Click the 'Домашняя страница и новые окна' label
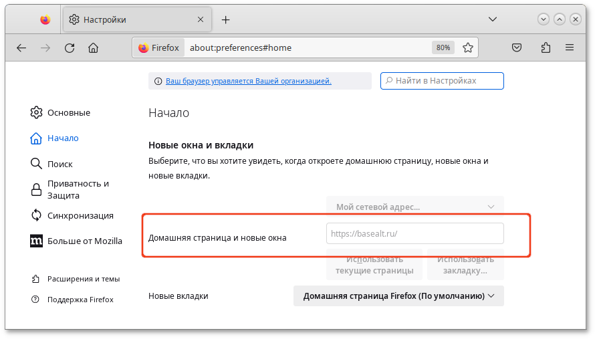 click(217, 238)
